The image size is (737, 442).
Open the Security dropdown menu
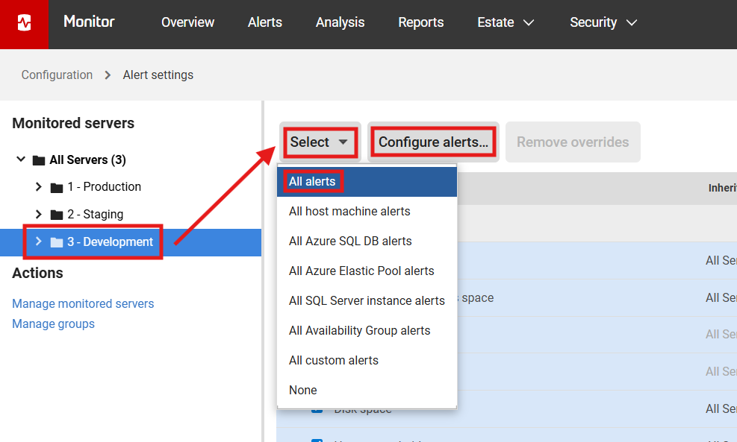click(603, 22)
